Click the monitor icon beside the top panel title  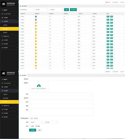(21, 6)
